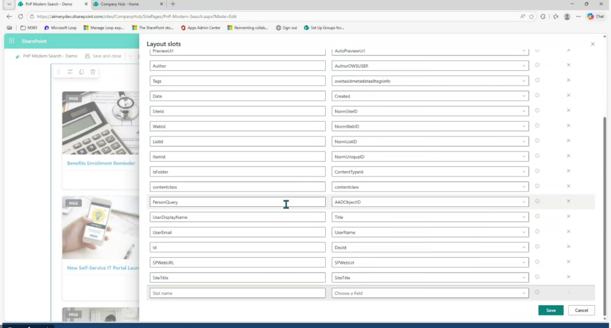Open the Apps Admin Center bookmark
611x328 pixels.
point(202,27)
